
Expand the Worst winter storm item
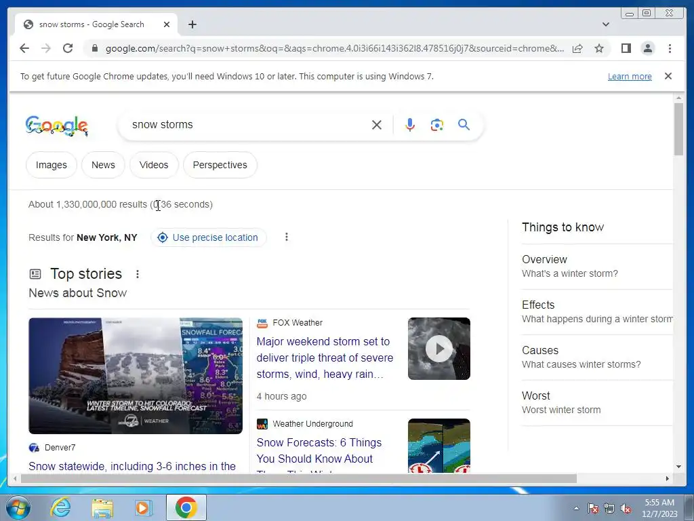[x=597, y=403]
